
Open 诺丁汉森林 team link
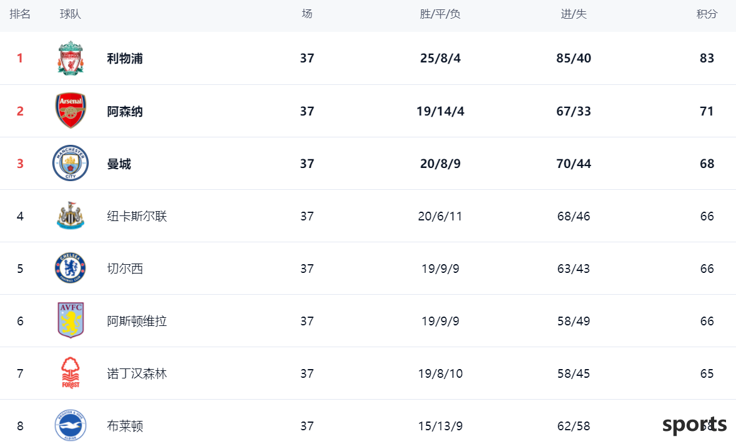pyautogui.click(x=137, y=374)
